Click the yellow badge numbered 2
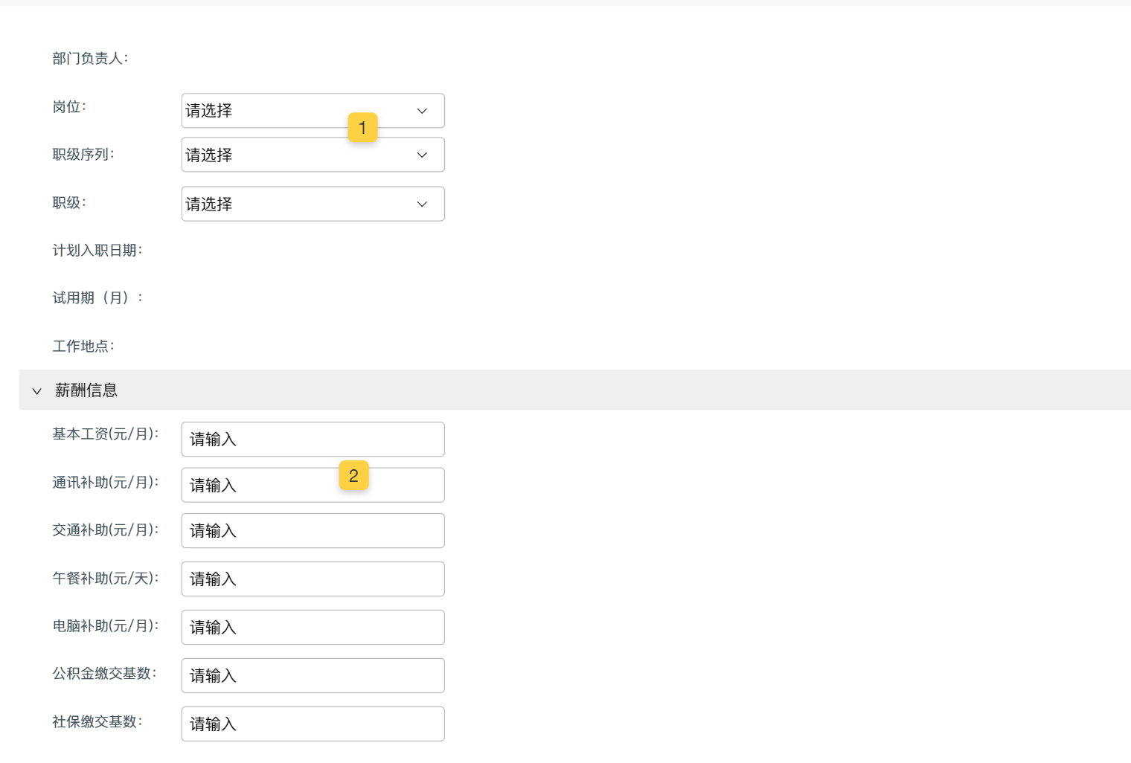 (353, 476)
